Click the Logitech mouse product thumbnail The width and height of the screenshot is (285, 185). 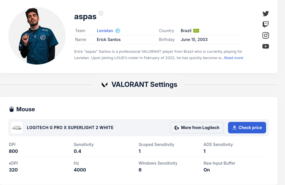pyautogui.click(x=17, y=128)
